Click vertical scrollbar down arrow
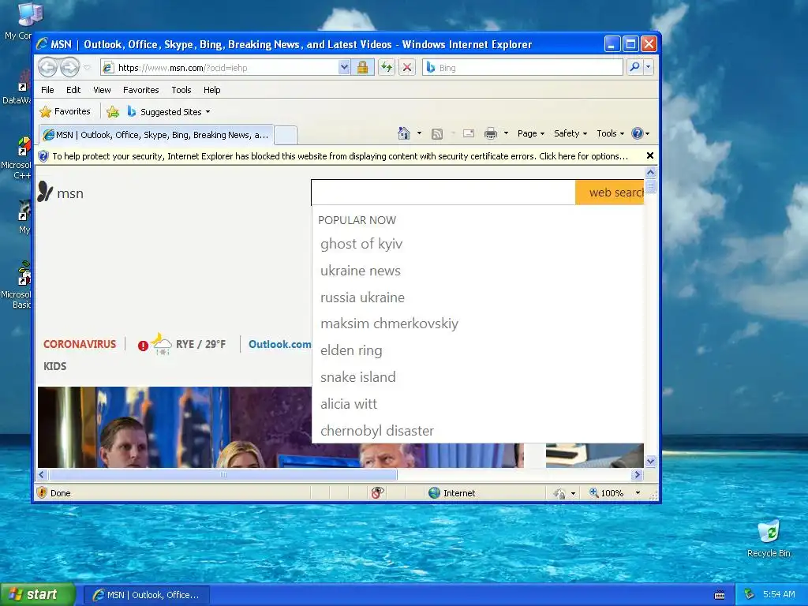The height and width of the screenshot is (606, 808). (650, 461)
